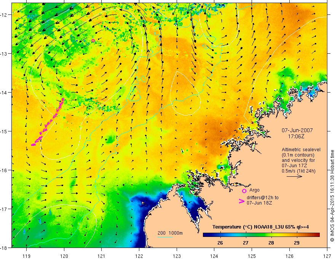
Task: Click the 29 color bar tick label
Action: pyautogui.click(x=297, y=243)
